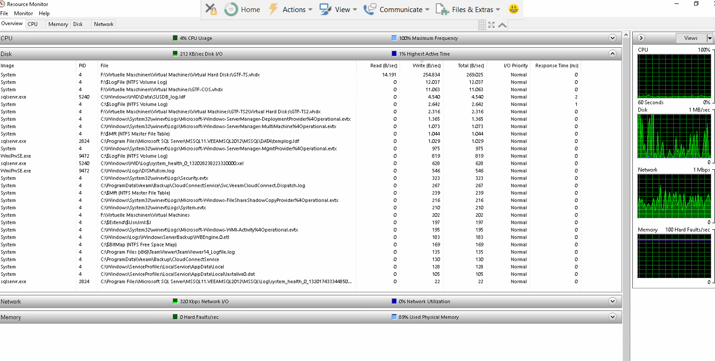Screen dimensions: 715x361
Task: Select the lastalive0.dat row
Action: [x=290, y=274]
